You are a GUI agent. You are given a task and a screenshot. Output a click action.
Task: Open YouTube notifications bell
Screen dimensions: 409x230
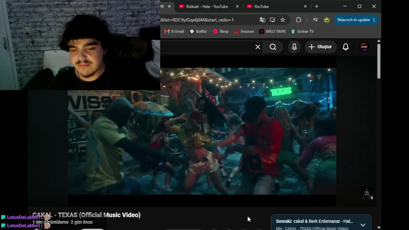click(346, 47)
